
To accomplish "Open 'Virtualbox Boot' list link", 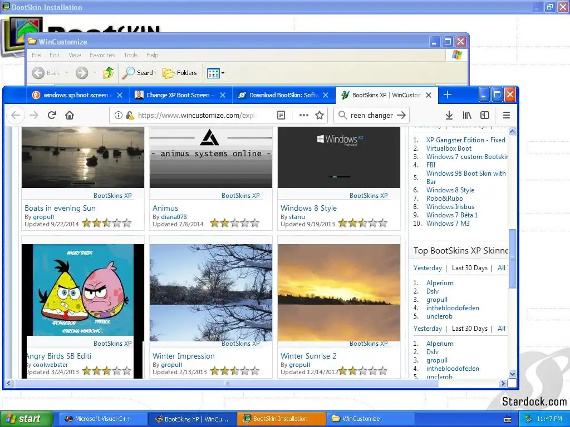I will 449,148.
